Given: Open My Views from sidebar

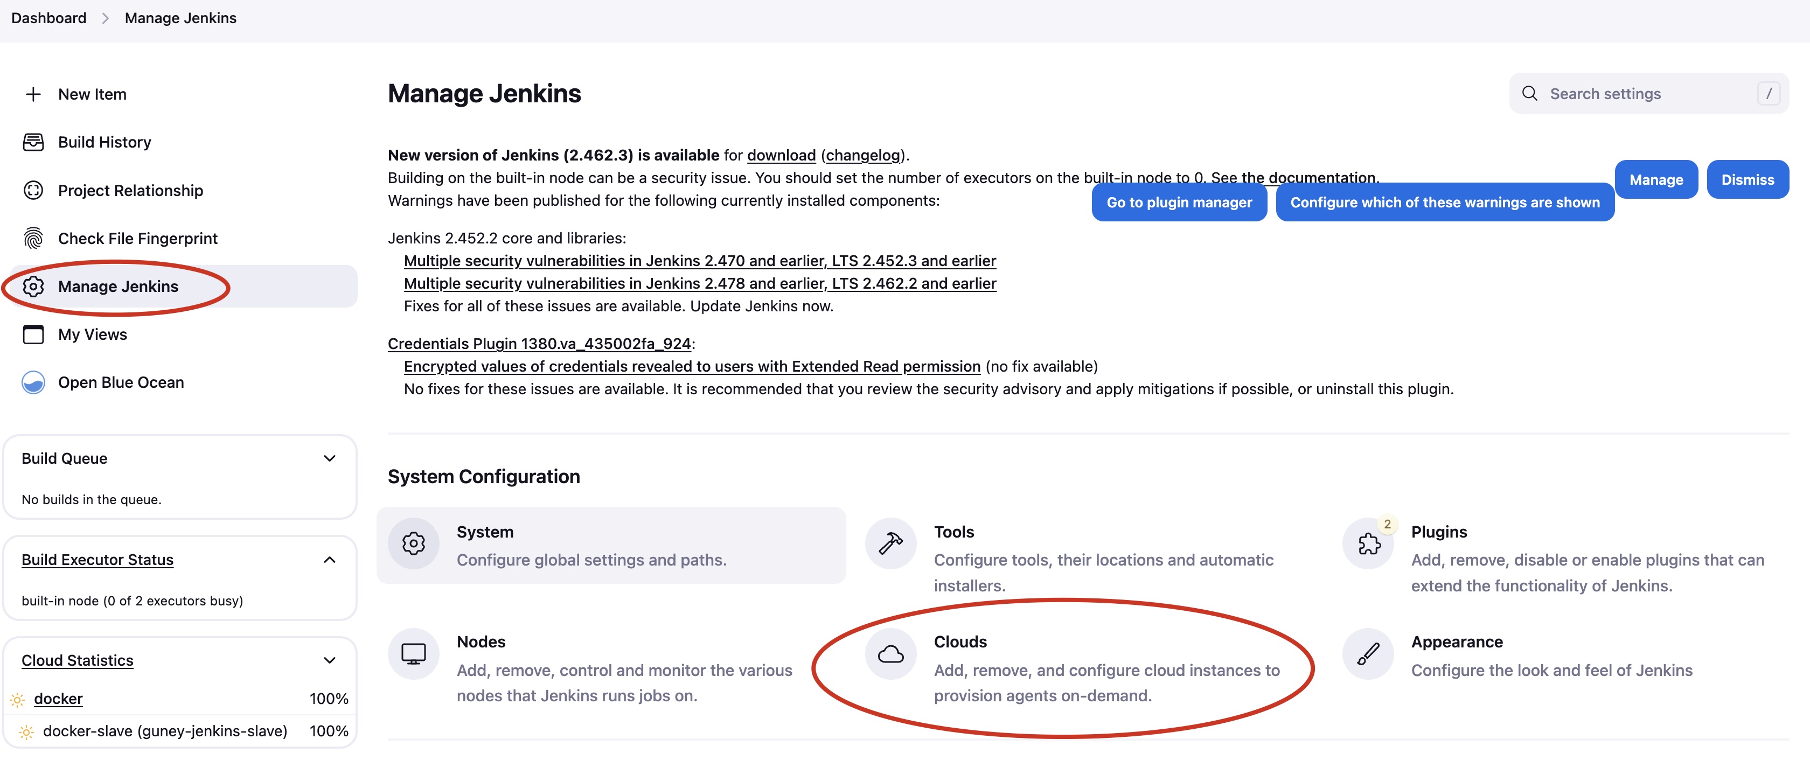Looking at the screenshot, I should click(x=93, y=334).
